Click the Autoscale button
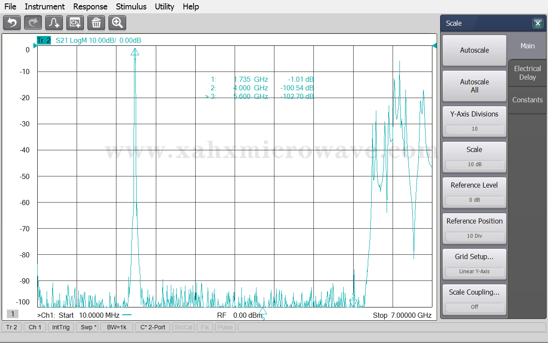548x343 pixels. click(x=474, y=51)
